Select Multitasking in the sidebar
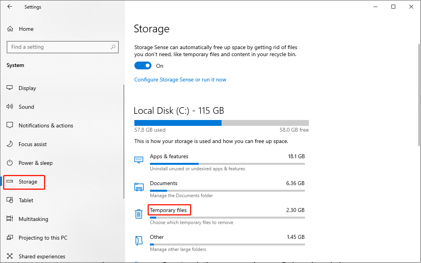 click(x=33, y=219)
